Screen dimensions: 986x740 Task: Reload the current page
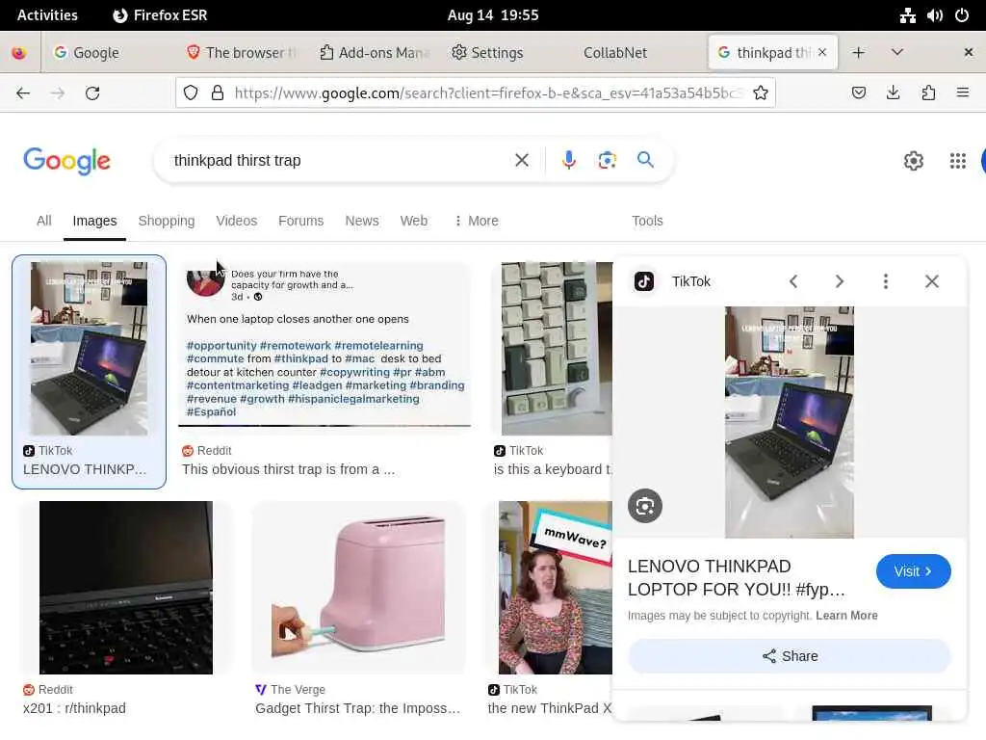coord(92,93)
